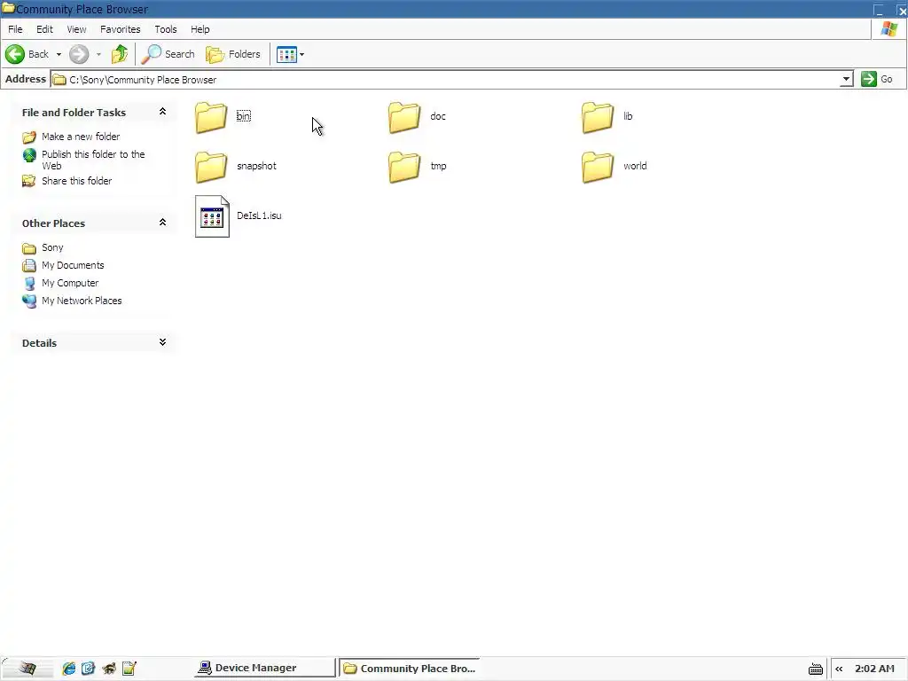The height and width of the screenshot is (681, 908).
Task: Click Publish this folder to the Web link
Action: coord(93,160)
